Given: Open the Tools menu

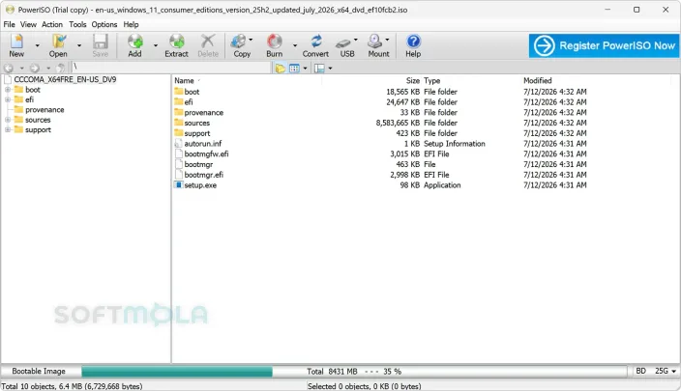Looking at the screenshot, I should (x=77, y=24).
